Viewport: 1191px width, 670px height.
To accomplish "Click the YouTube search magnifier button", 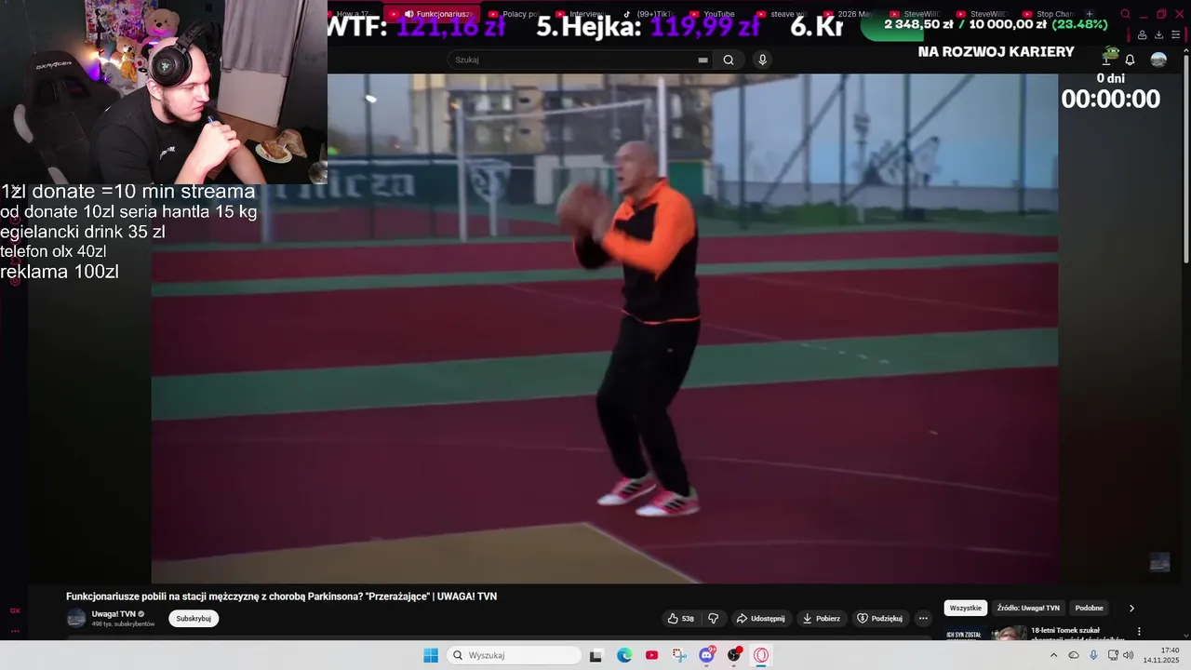I will pos(729,60).
